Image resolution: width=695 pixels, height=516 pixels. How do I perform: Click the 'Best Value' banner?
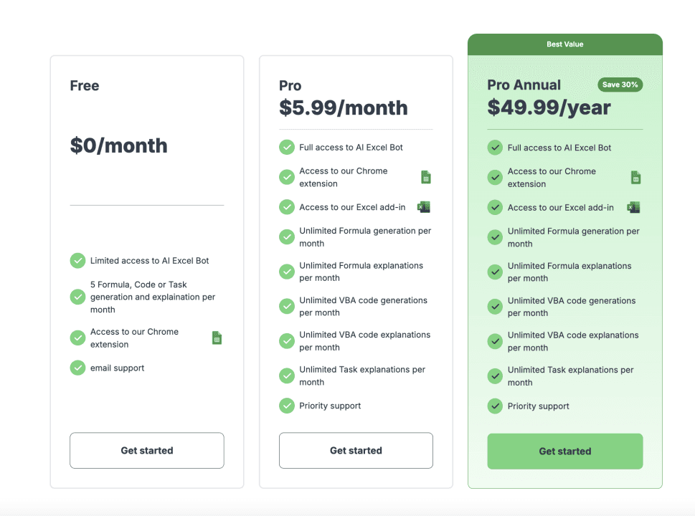564,44
